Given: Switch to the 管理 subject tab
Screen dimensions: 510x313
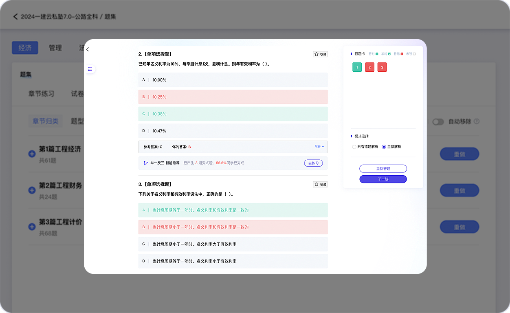Looking at the screenshot, I should (x=55, y=48).
